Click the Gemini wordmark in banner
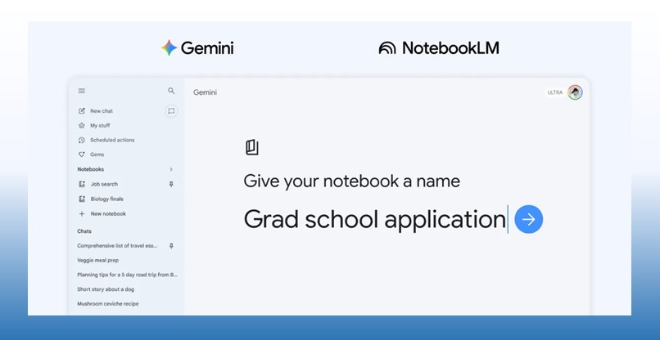660x340 pixels. (x=207, y=48)
